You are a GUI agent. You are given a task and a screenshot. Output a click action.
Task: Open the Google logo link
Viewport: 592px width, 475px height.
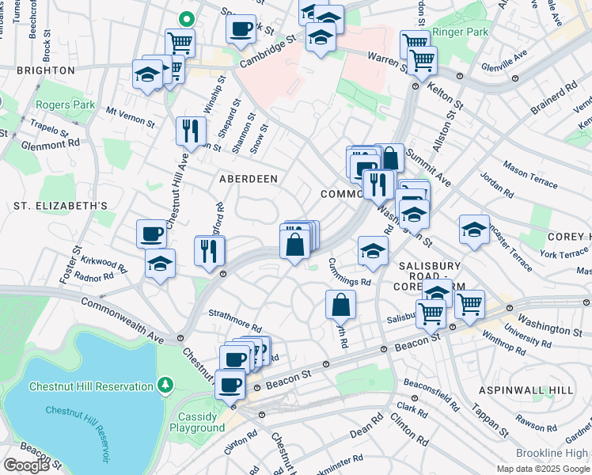click(26, 465)
